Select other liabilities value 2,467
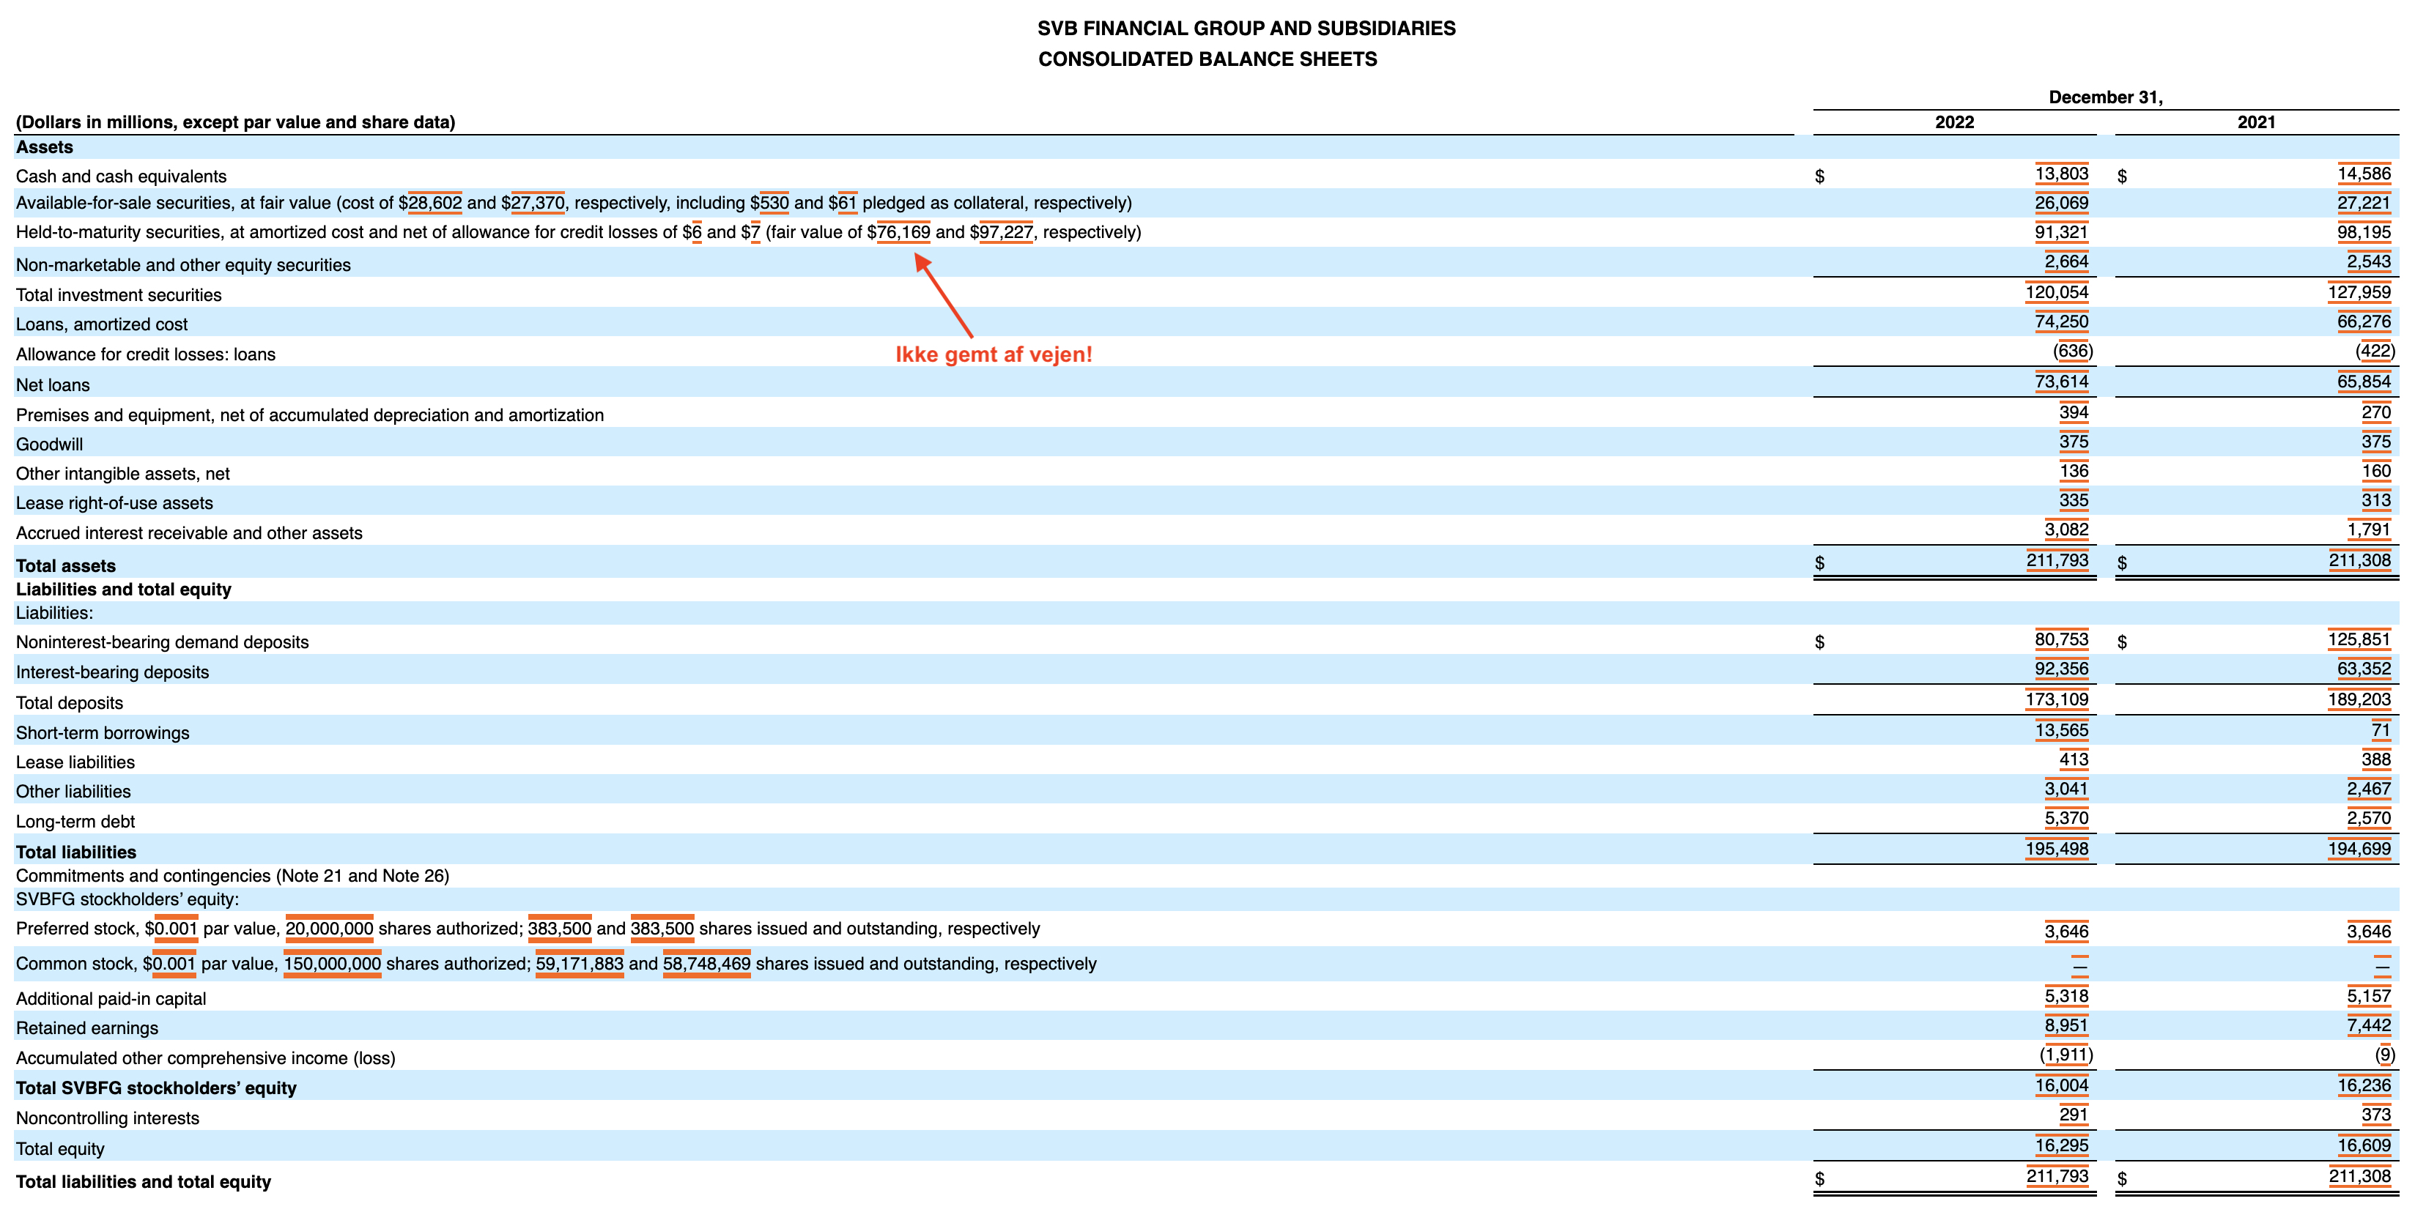The height and width of the screenshot is (1223, 2415). pos(2369,789)
